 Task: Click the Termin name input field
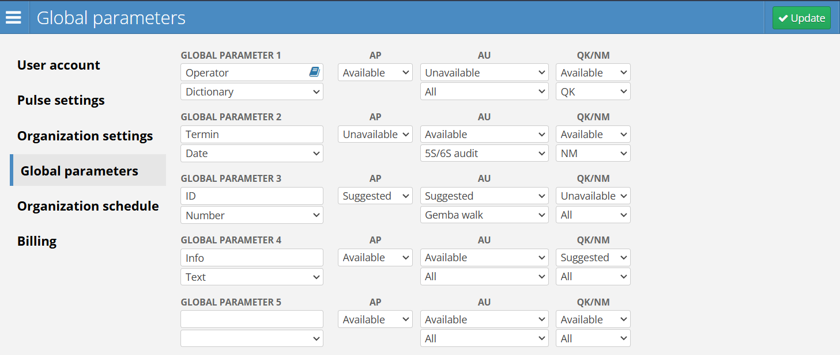[252, 135]
